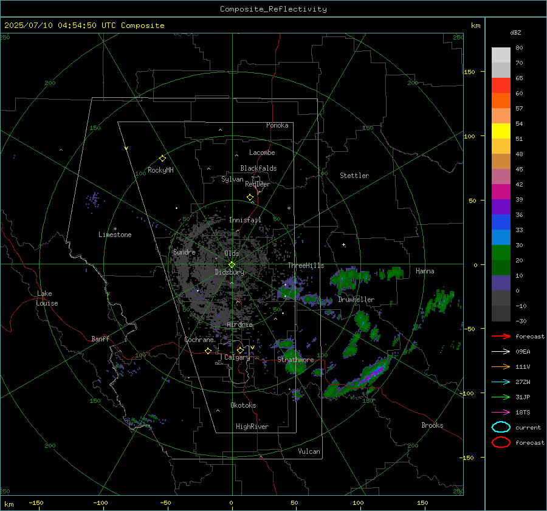Click the red forecast arrow legend icon
Viewport: 547px width, 511px height.
(501, 336)
